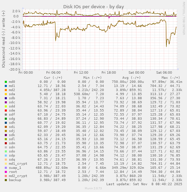Click the magenta blip near Fri 18:00 on graph
This screenshot has height=192, width=187.
(x=109, y=17)
